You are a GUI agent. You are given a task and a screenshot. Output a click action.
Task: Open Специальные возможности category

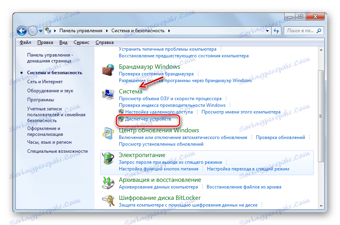57,151
